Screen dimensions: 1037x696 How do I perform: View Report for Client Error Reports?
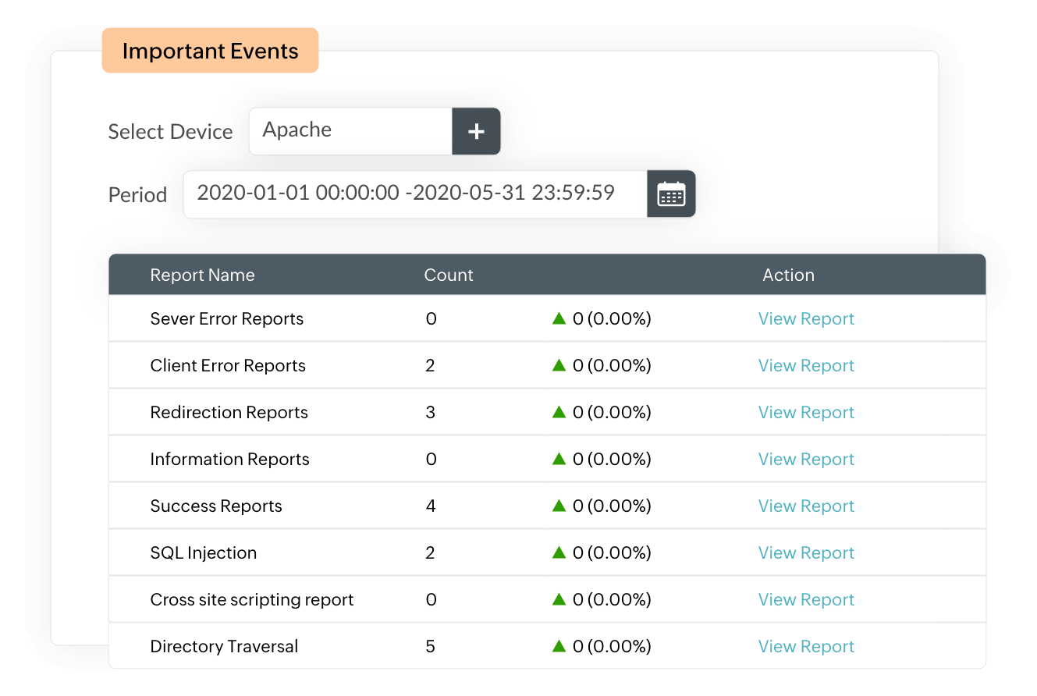pyautogui.click(x=806, y=365)
